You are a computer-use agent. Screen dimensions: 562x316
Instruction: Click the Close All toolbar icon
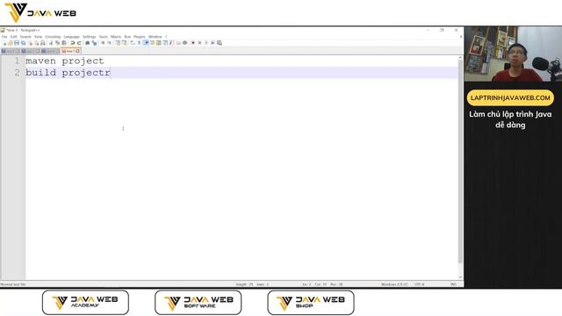37,43
